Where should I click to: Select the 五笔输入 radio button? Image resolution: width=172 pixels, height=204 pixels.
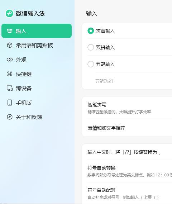[x=91, y=64]
